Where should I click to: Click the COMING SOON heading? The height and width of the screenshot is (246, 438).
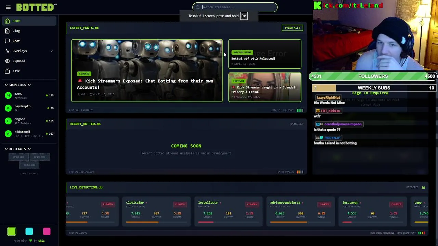point(186,146)
